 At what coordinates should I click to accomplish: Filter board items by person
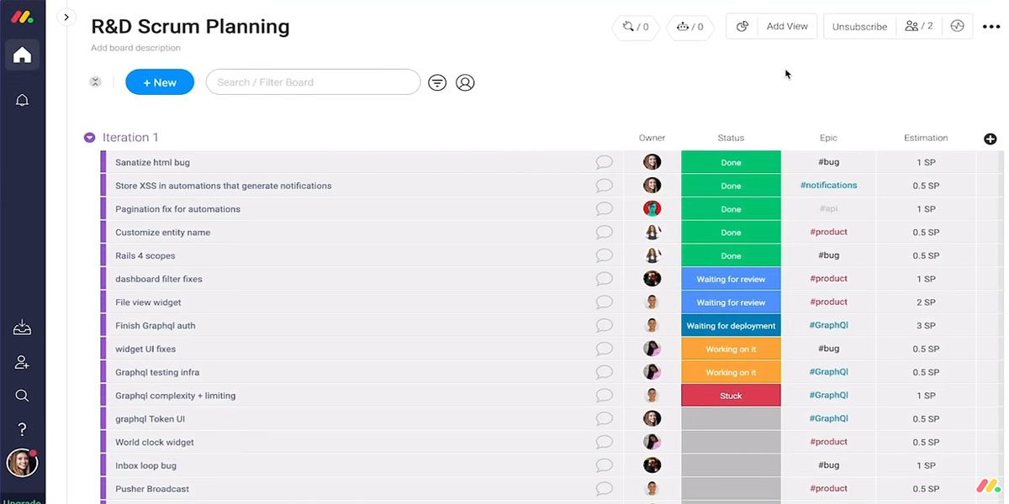pyautogui.click(x=466, y=81)
